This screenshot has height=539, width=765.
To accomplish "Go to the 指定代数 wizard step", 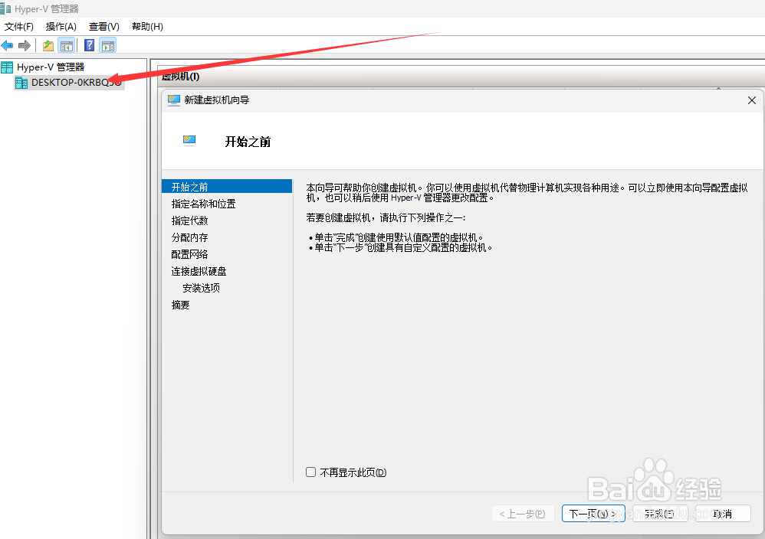I will 190,220.
